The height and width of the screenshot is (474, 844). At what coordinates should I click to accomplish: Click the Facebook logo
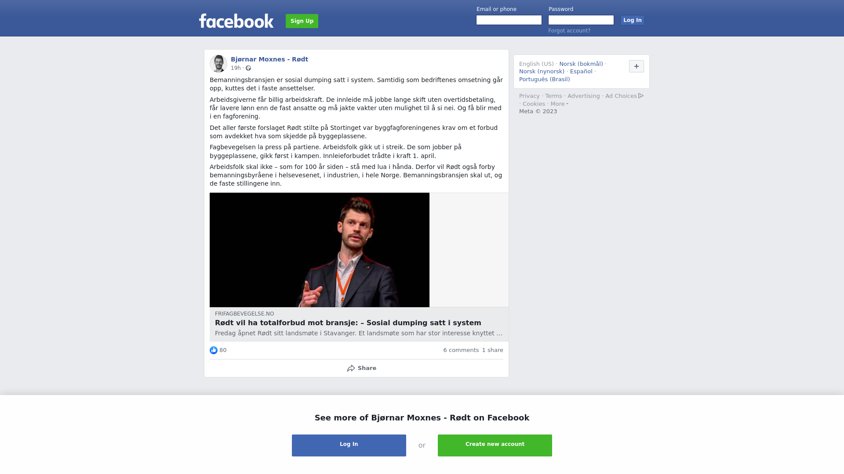(236, 21)
